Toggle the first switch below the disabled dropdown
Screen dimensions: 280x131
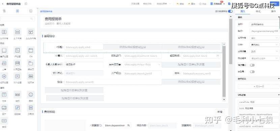click(x=252, y=65)
